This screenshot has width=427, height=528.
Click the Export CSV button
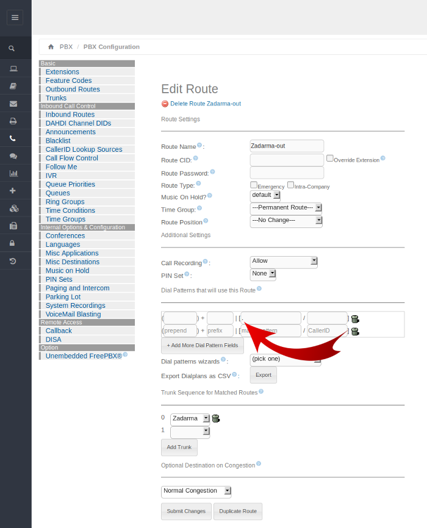[263, 375]
